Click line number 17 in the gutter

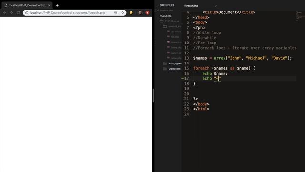coord(186,78)
